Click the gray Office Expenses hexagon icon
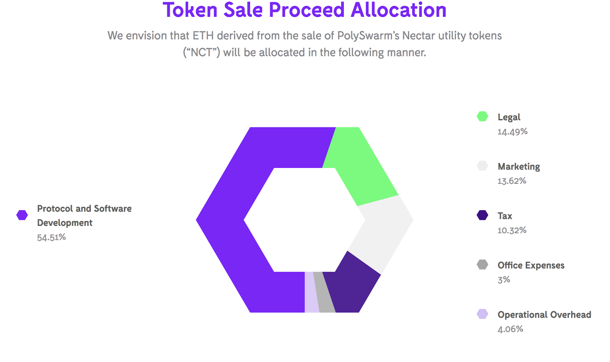 click(x=482, y=265)
